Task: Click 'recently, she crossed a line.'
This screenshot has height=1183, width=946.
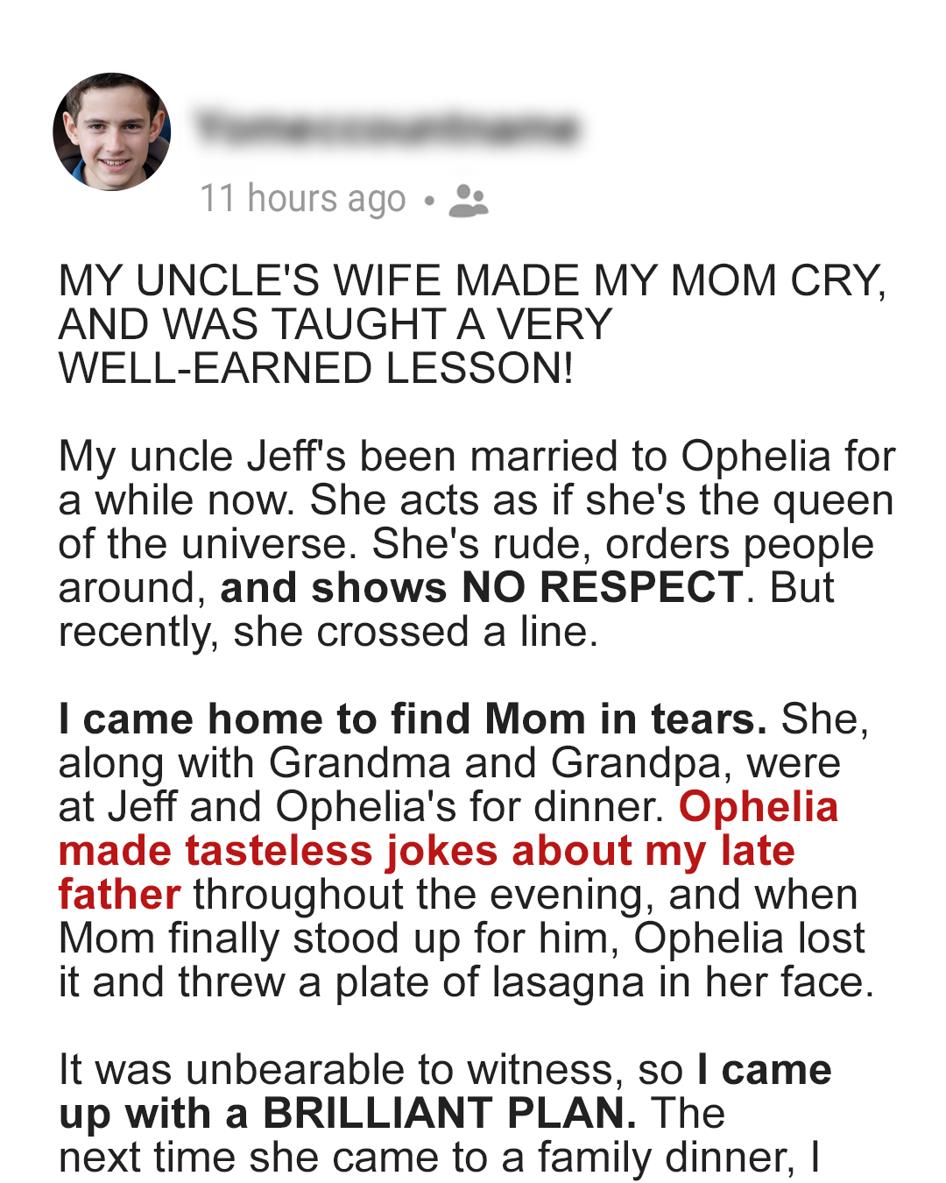Action: point(328,632)
